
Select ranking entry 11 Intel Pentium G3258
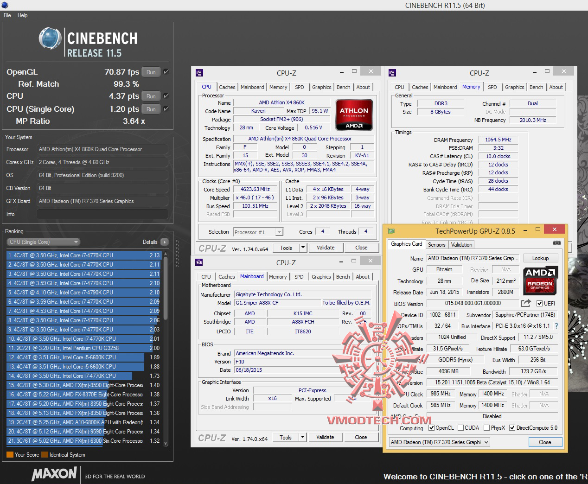pyautogui.click(x=84, y=348)
